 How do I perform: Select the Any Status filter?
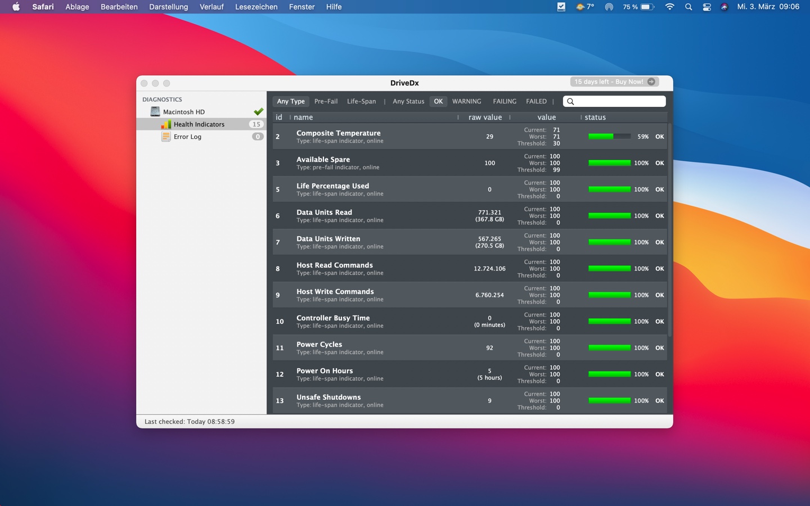pyautogui.click(x=408, y=102)
